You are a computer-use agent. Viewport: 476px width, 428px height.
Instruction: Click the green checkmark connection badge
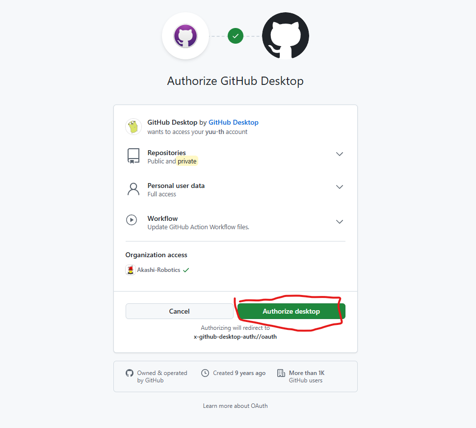tap(236, 36)
